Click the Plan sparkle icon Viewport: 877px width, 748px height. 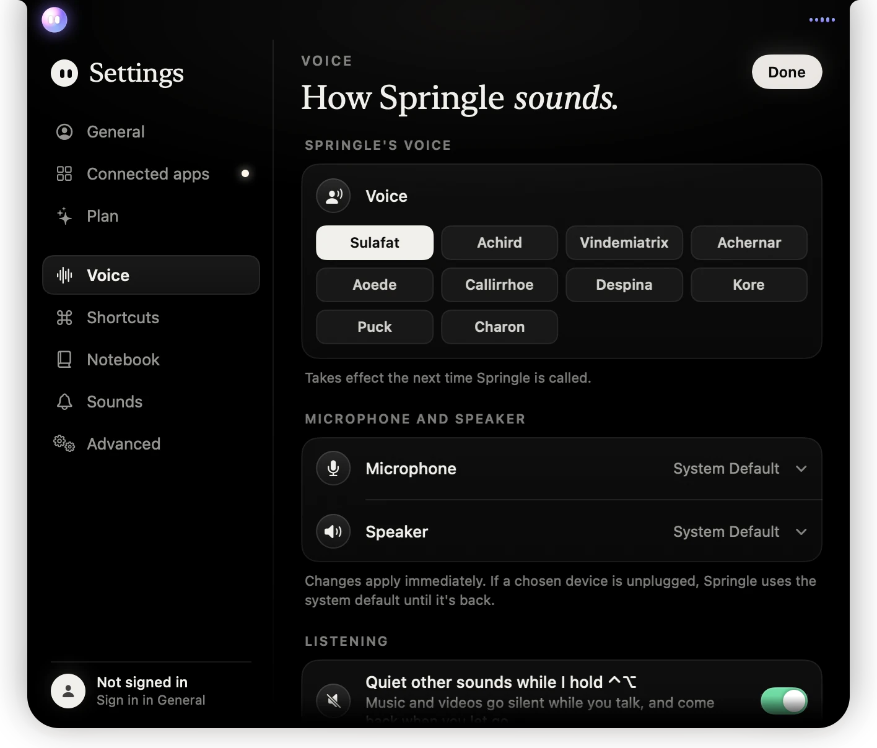tap(64, 216)
